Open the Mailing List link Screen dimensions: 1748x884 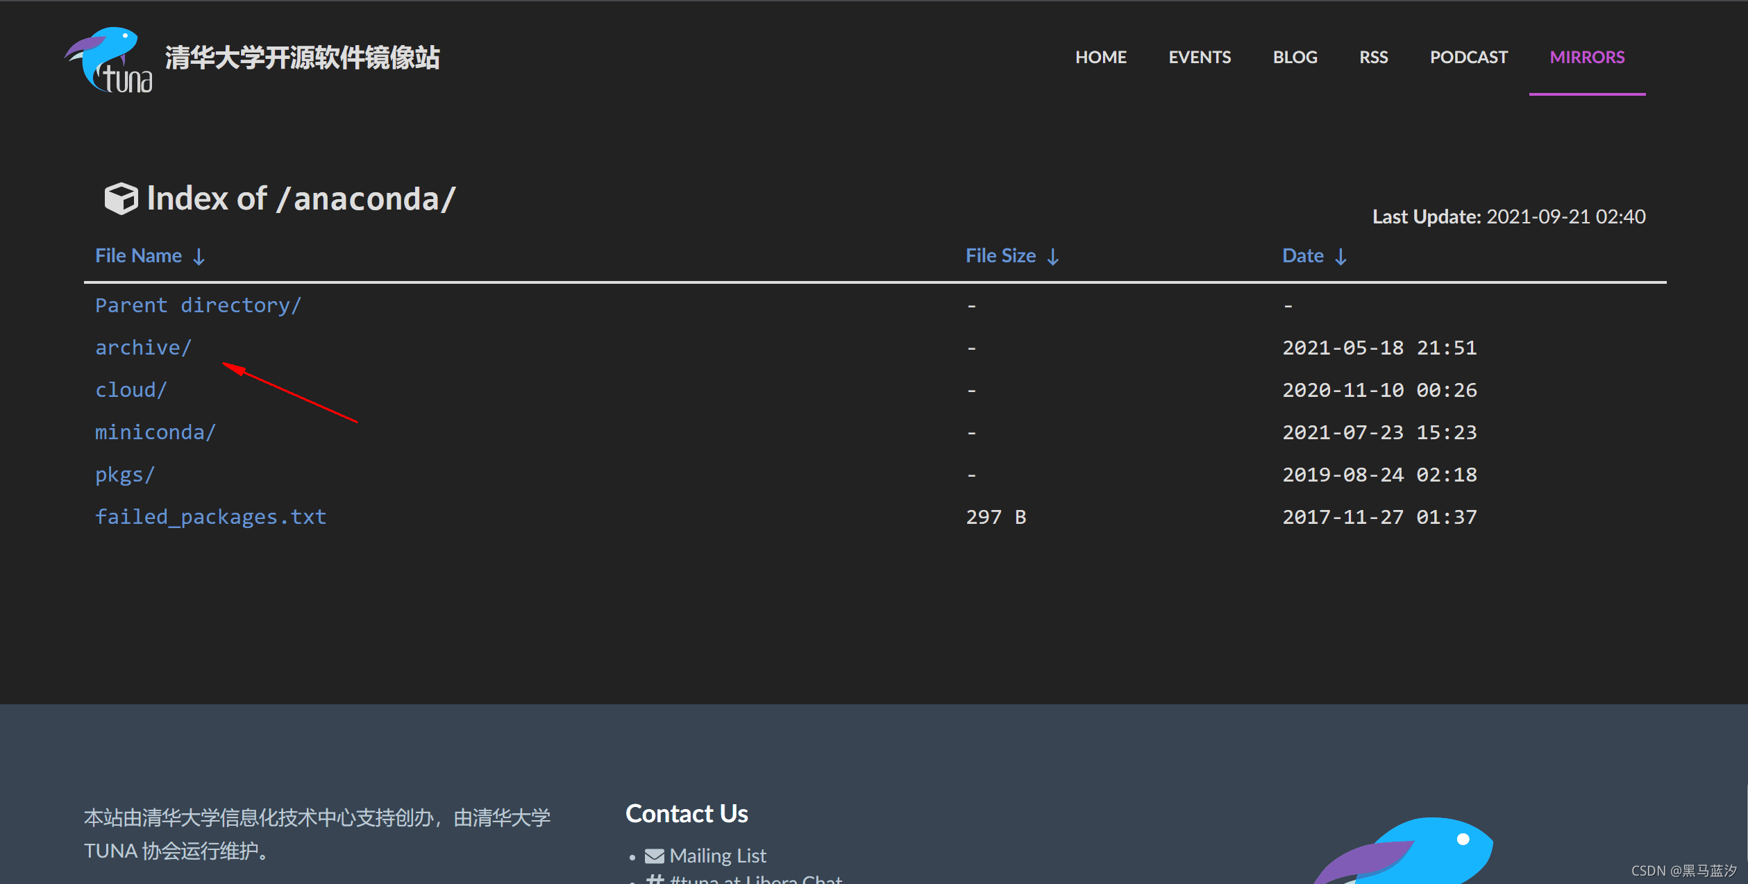point(717,856)
